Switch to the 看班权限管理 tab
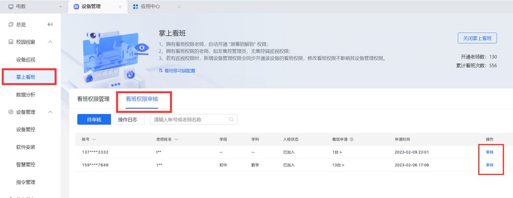513x198 pixels. point(93,99)
